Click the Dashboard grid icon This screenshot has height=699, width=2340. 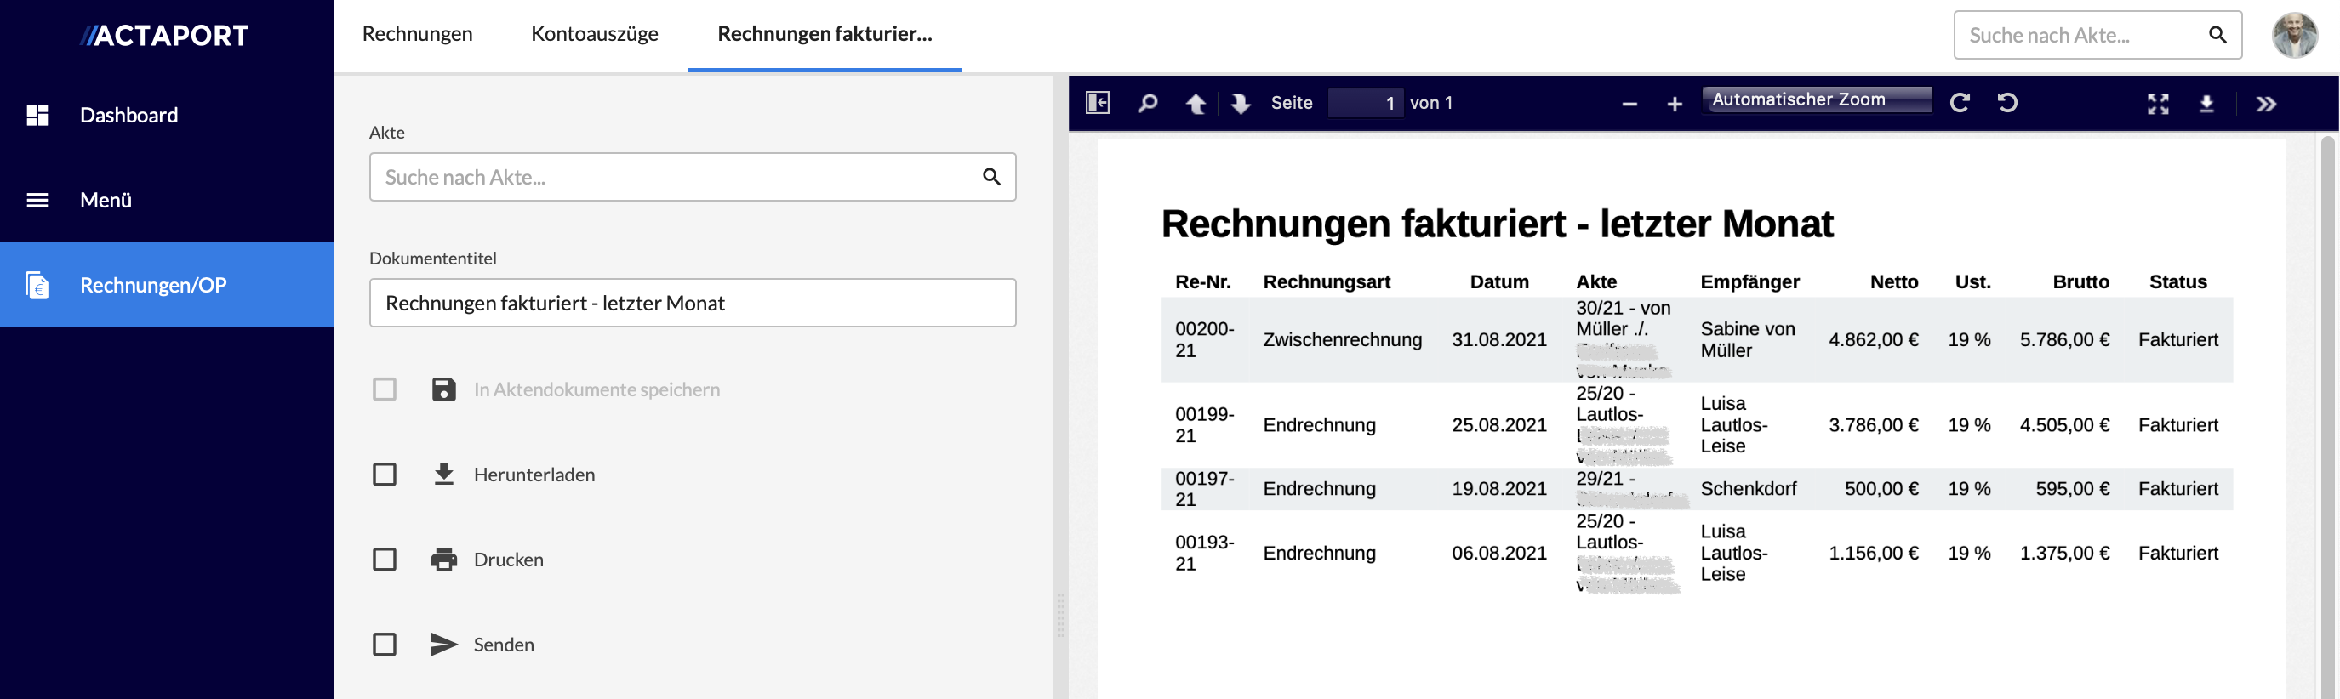tap(37, 116)
